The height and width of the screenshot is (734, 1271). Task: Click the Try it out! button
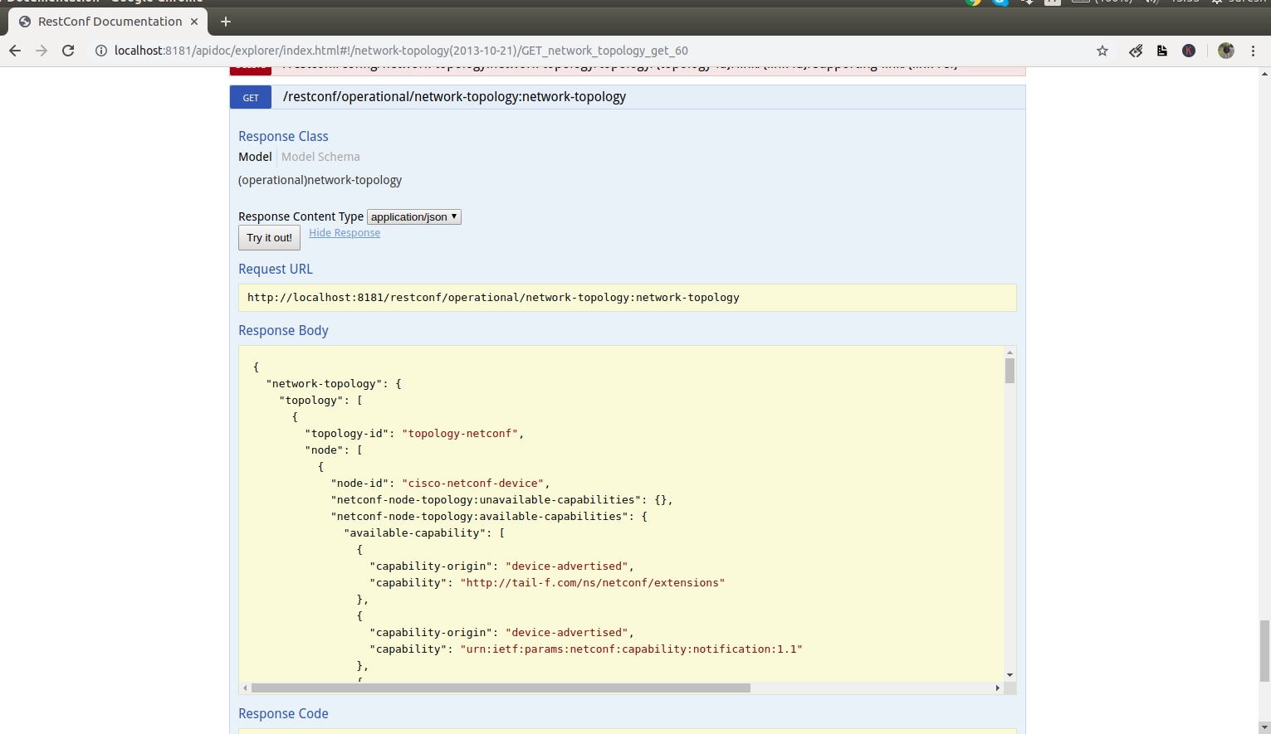click(269, 238)
